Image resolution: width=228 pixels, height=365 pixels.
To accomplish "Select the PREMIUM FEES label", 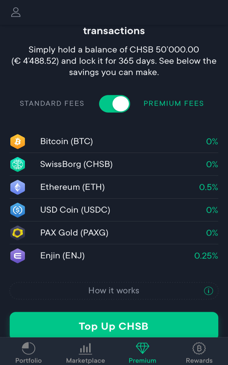I will click(174, 103).
